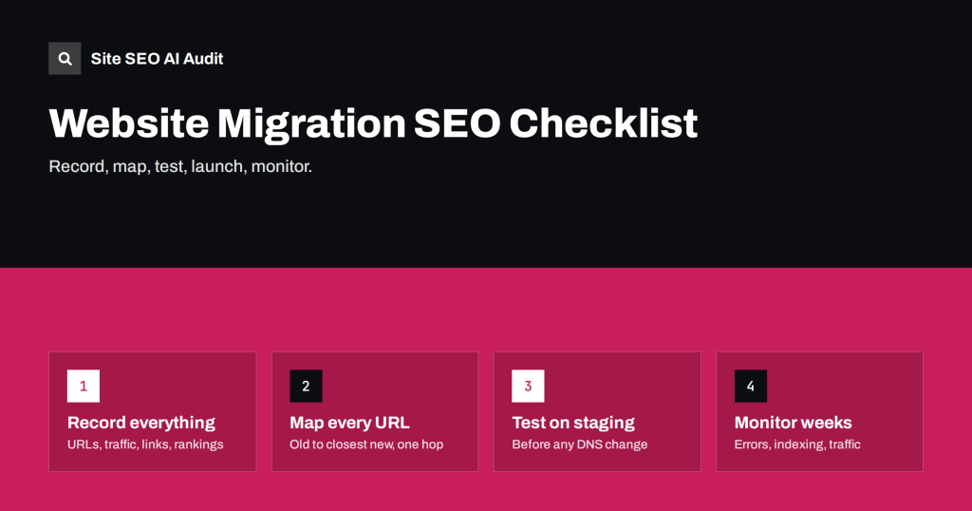Viewport: 972px width, 511px height.
Task: Click the subtitle 'Record, map, test, launch, monitor.'
Action: pyautogui.click(x=180, y=166)
